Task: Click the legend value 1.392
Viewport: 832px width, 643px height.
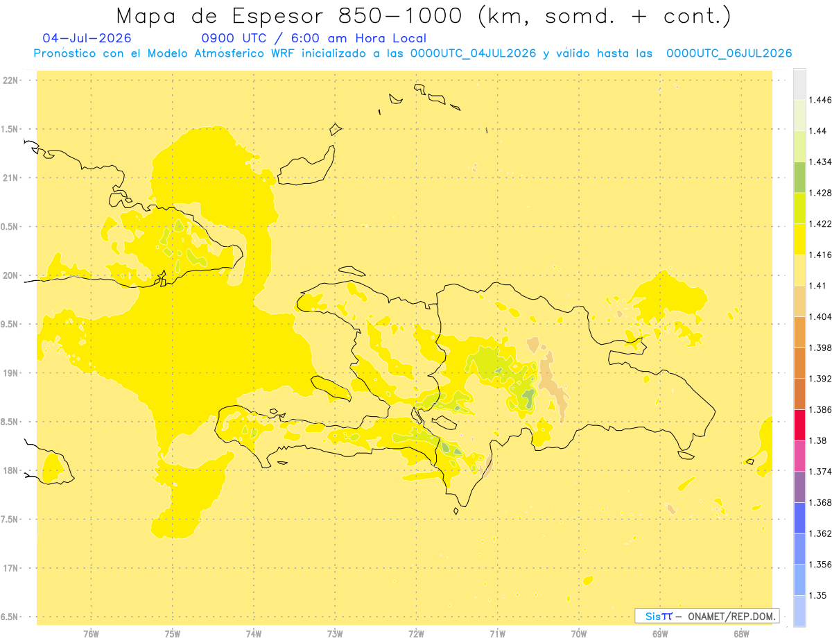Action: click(x=820, y=379)
